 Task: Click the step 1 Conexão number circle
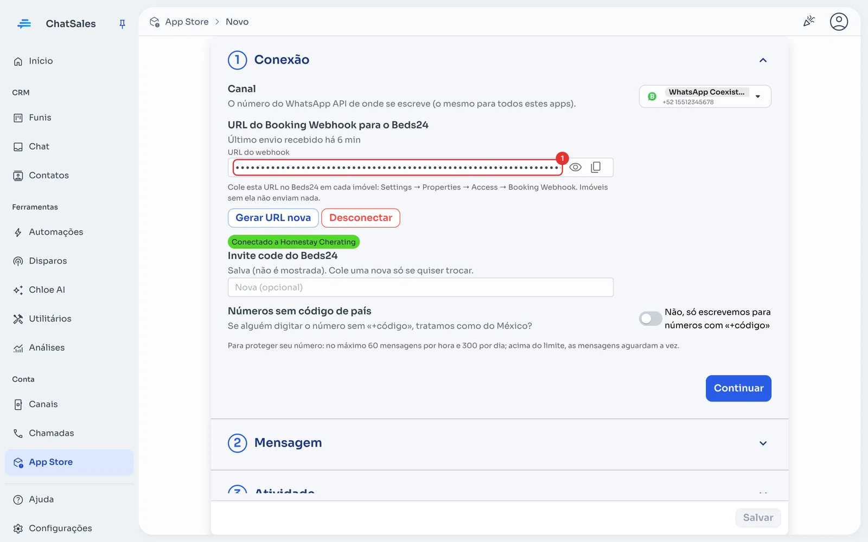[x=237, y=60]
